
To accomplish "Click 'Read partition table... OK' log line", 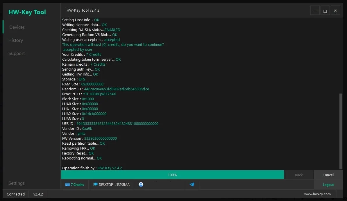I will tap(83, 143).
